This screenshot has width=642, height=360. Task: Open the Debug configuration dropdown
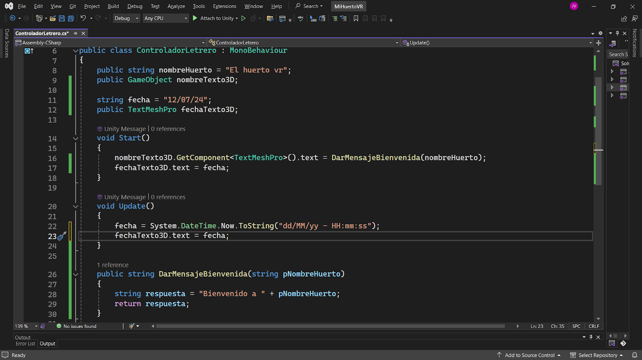point(126,18)
